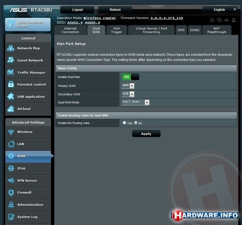Go to Firewall settings label
Viewport: 242px width, 225px height.
click(x=24, y=192)
